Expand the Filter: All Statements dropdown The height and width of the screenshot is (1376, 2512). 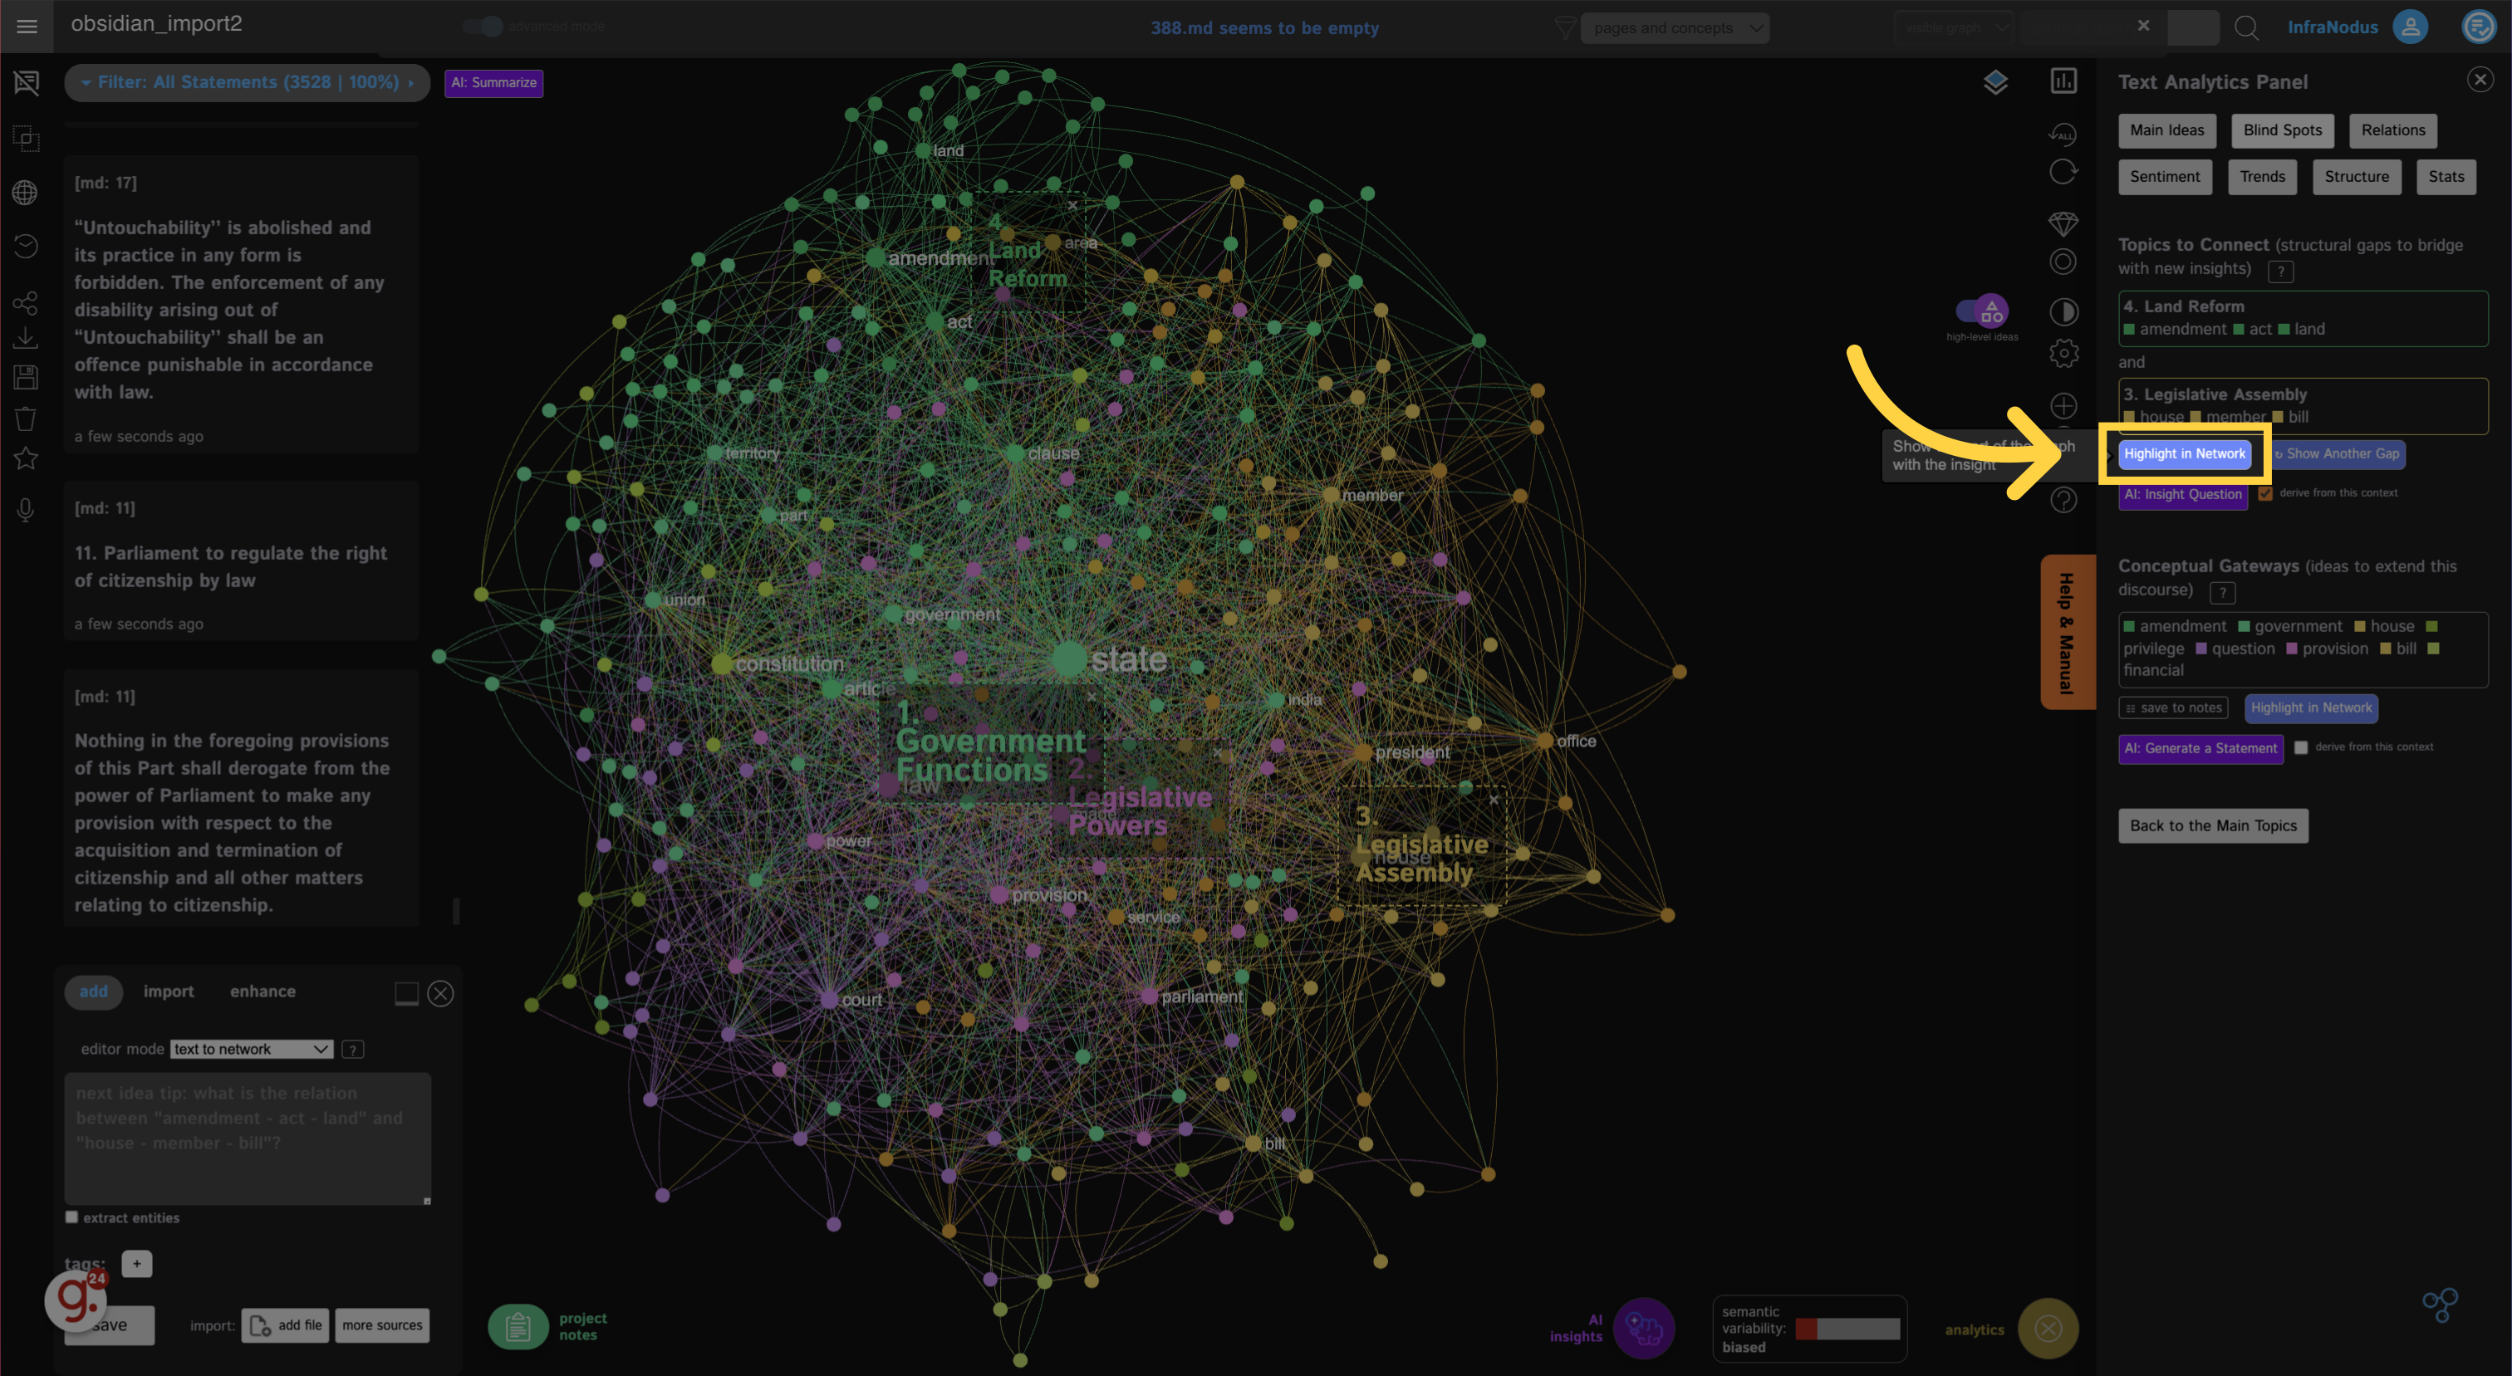pos(247,82)
